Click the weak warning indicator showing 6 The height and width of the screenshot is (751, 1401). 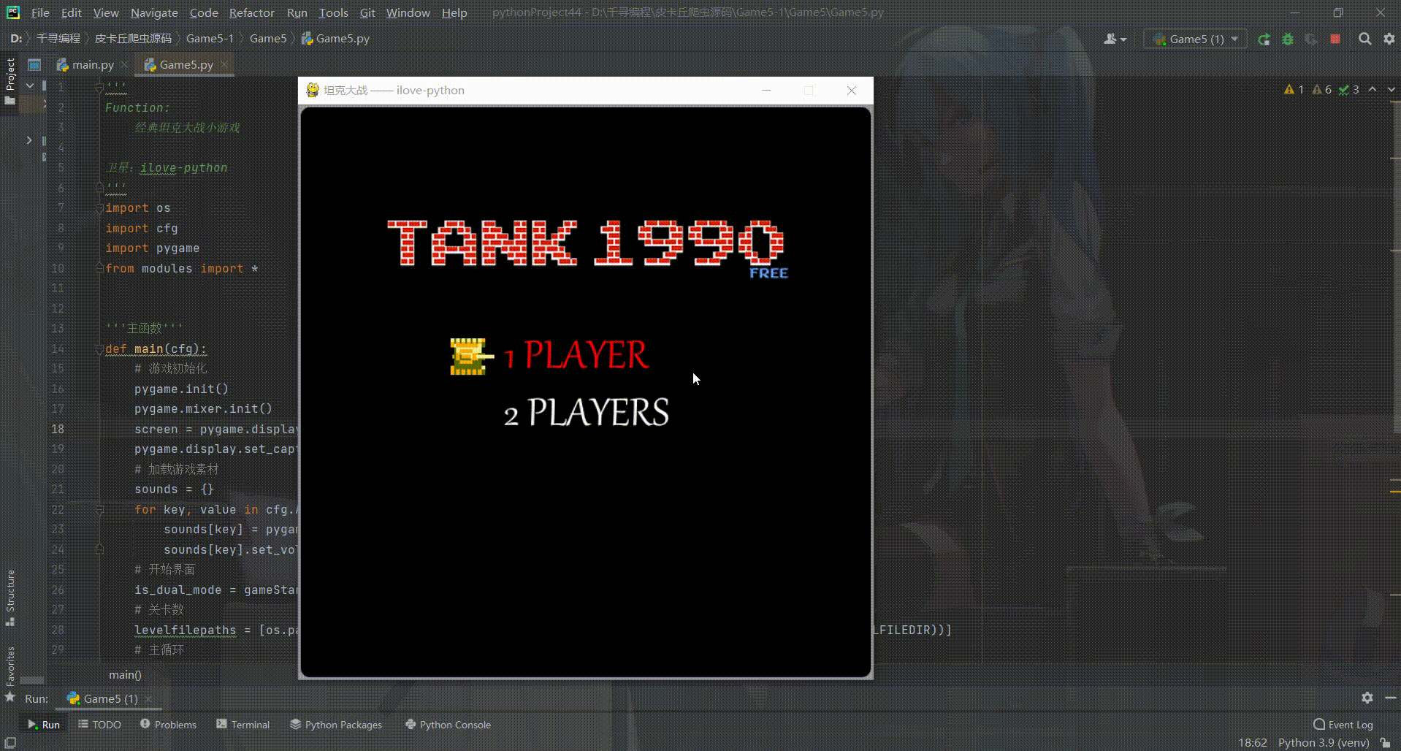pyautogui.click(x=1322, y=90)
